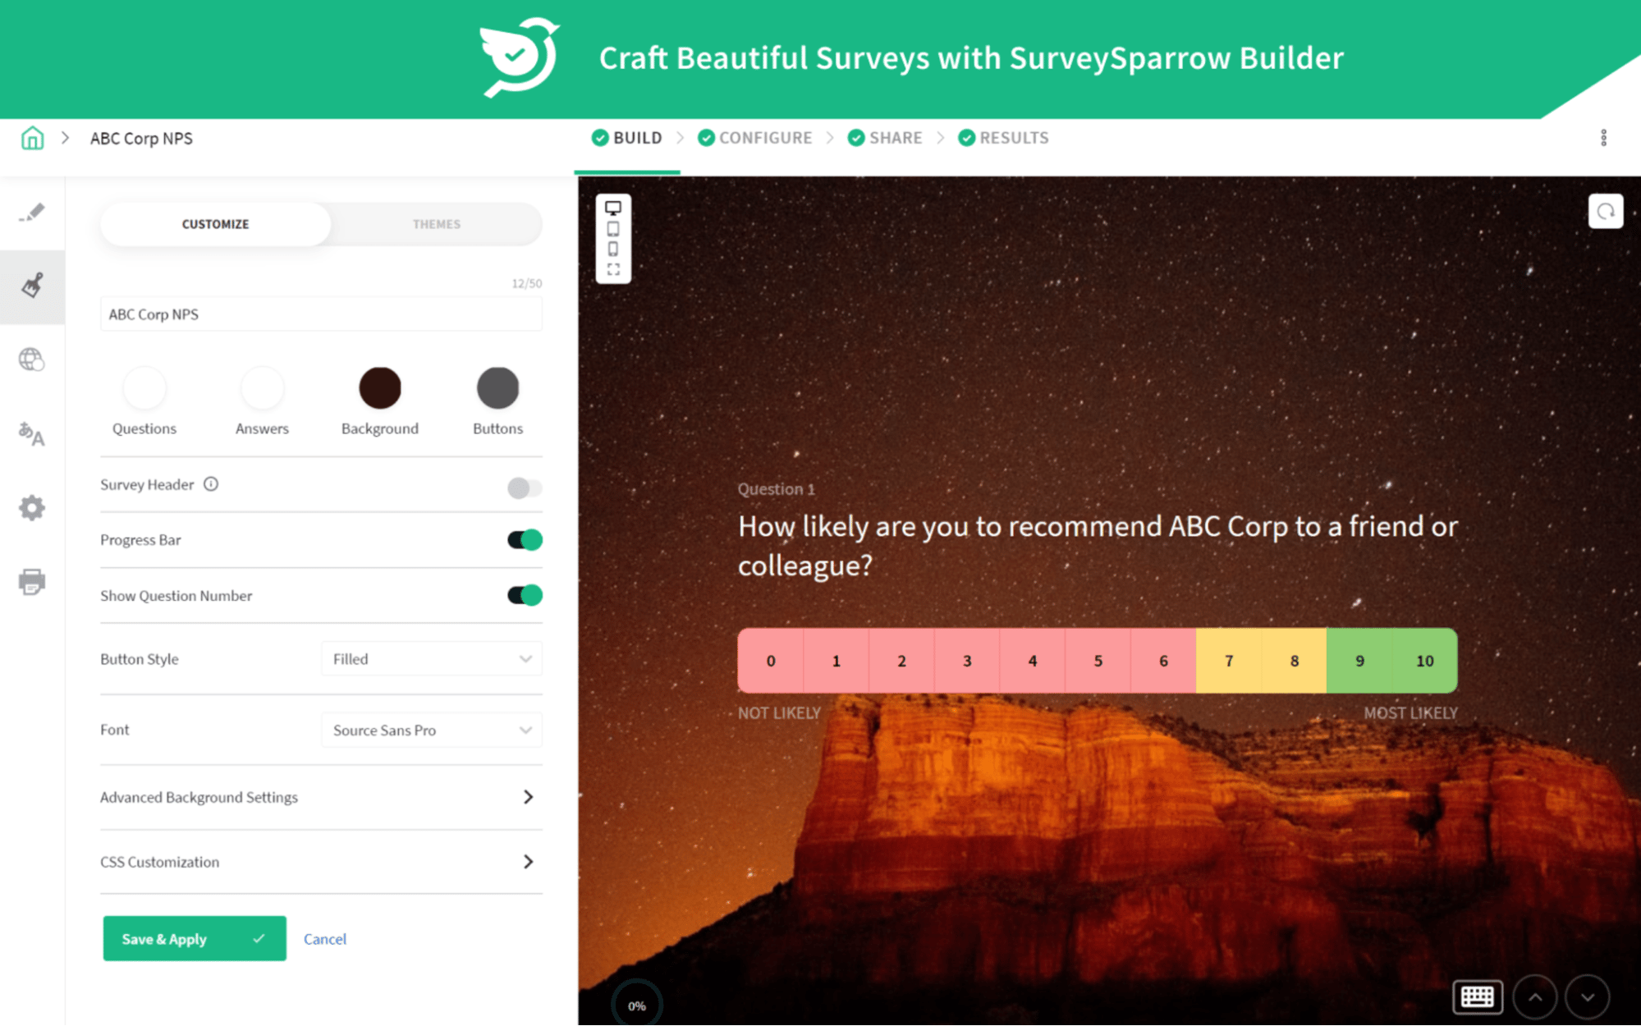Go to the SHARE step
This screenshot has width=1641, height=1026.
[894, 137]
